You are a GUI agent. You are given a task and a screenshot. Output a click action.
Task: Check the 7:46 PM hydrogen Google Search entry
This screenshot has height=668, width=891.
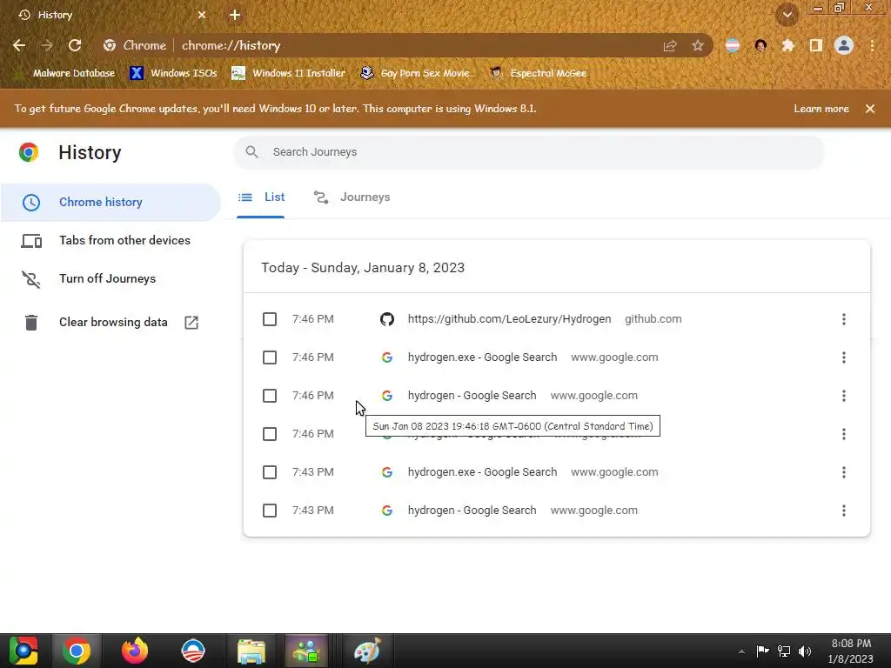(x=270, y=396)
